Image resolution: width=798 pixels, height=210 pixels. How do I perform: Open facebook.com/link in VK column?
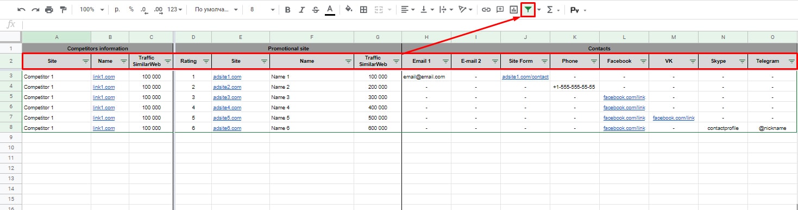click(x=674, y=118)
